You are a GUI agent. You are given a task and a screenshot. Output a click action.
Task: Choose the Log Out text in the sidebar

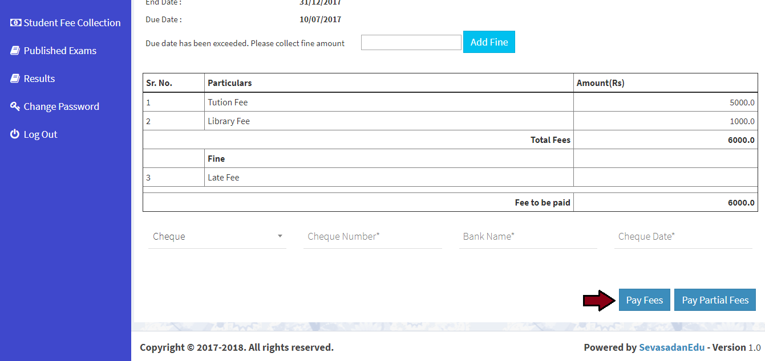(41, 134)
